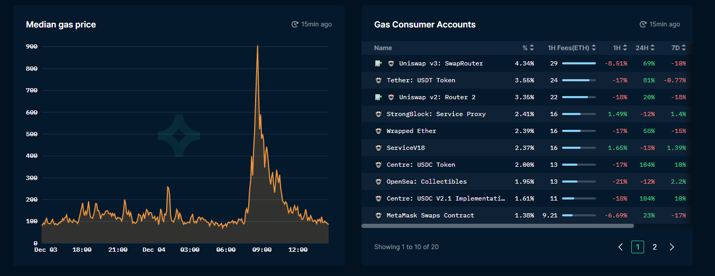
Task: Click the -21% 1H value for OpenSea
Action: (x=619, y=182)
